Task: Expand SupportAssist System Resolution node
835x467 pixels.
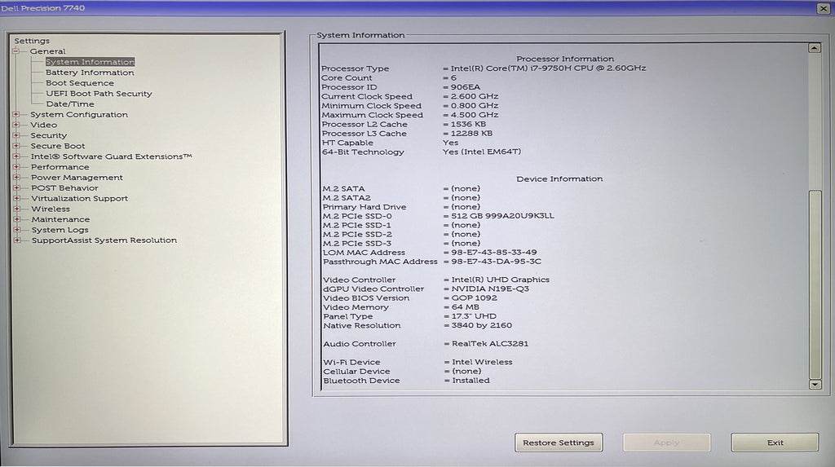Action: click(17, 240)
